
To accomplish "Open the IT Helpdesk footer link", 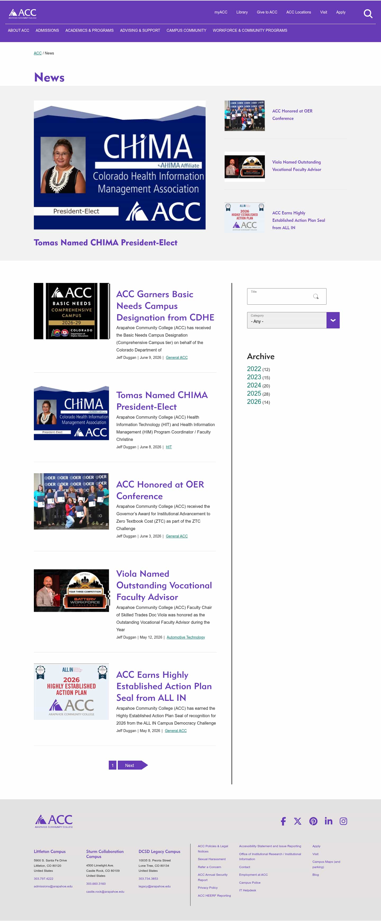I will pyautogui.click(x=247, y=890).
